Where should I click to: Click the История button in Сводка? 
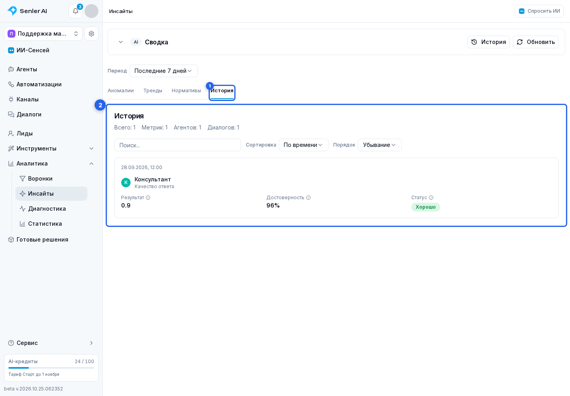click(488, 42)
